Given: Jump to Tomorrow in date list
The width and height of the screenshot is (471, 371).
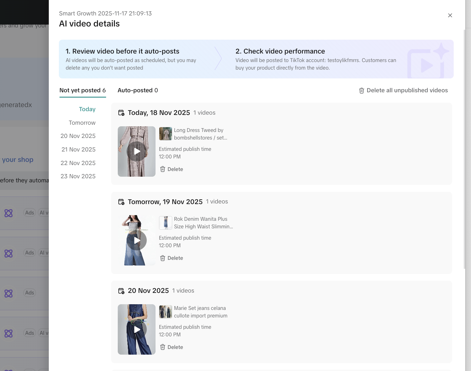Looking at the screenshot, I should pyautogui.click(x=82, y=123).
